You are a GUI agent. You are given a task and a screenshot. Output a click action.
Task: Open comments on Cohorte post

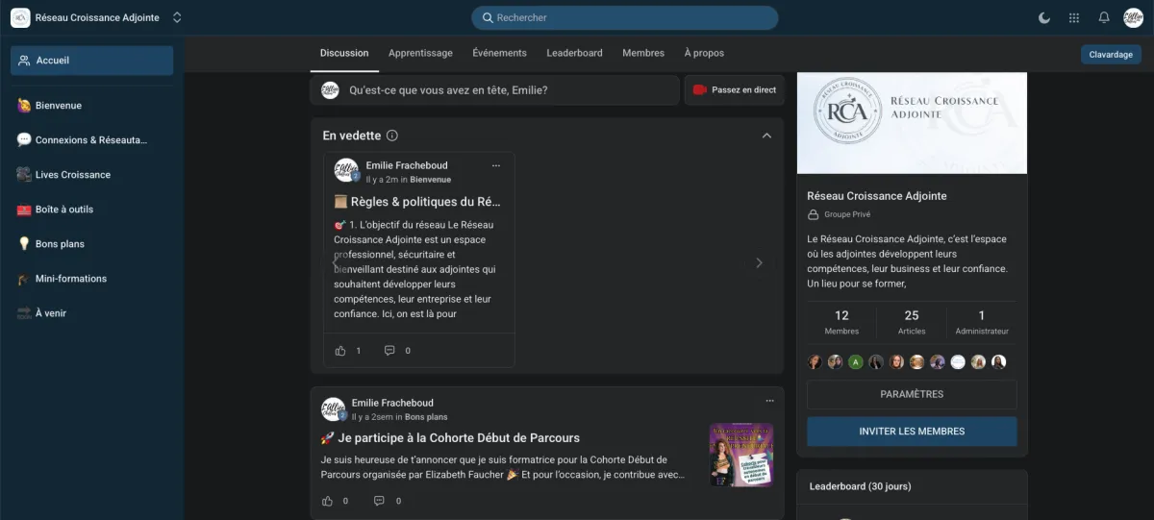(x=379, y=501)
